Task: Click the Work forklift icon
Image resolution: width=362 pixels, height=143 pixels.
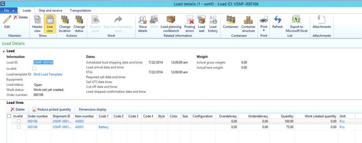Action: click(154, 19)
